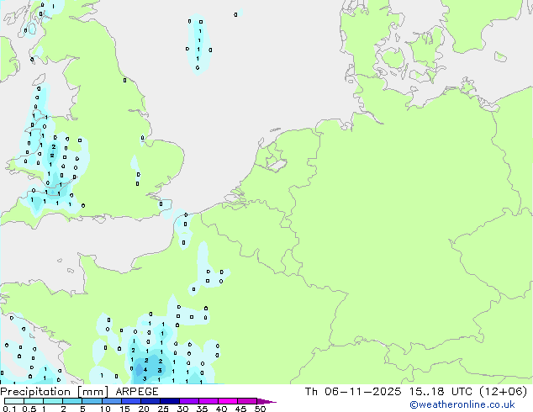The image size is (533, 412).
Task: Click the 1 to 2 mm legend swatch
Action: 53,401
